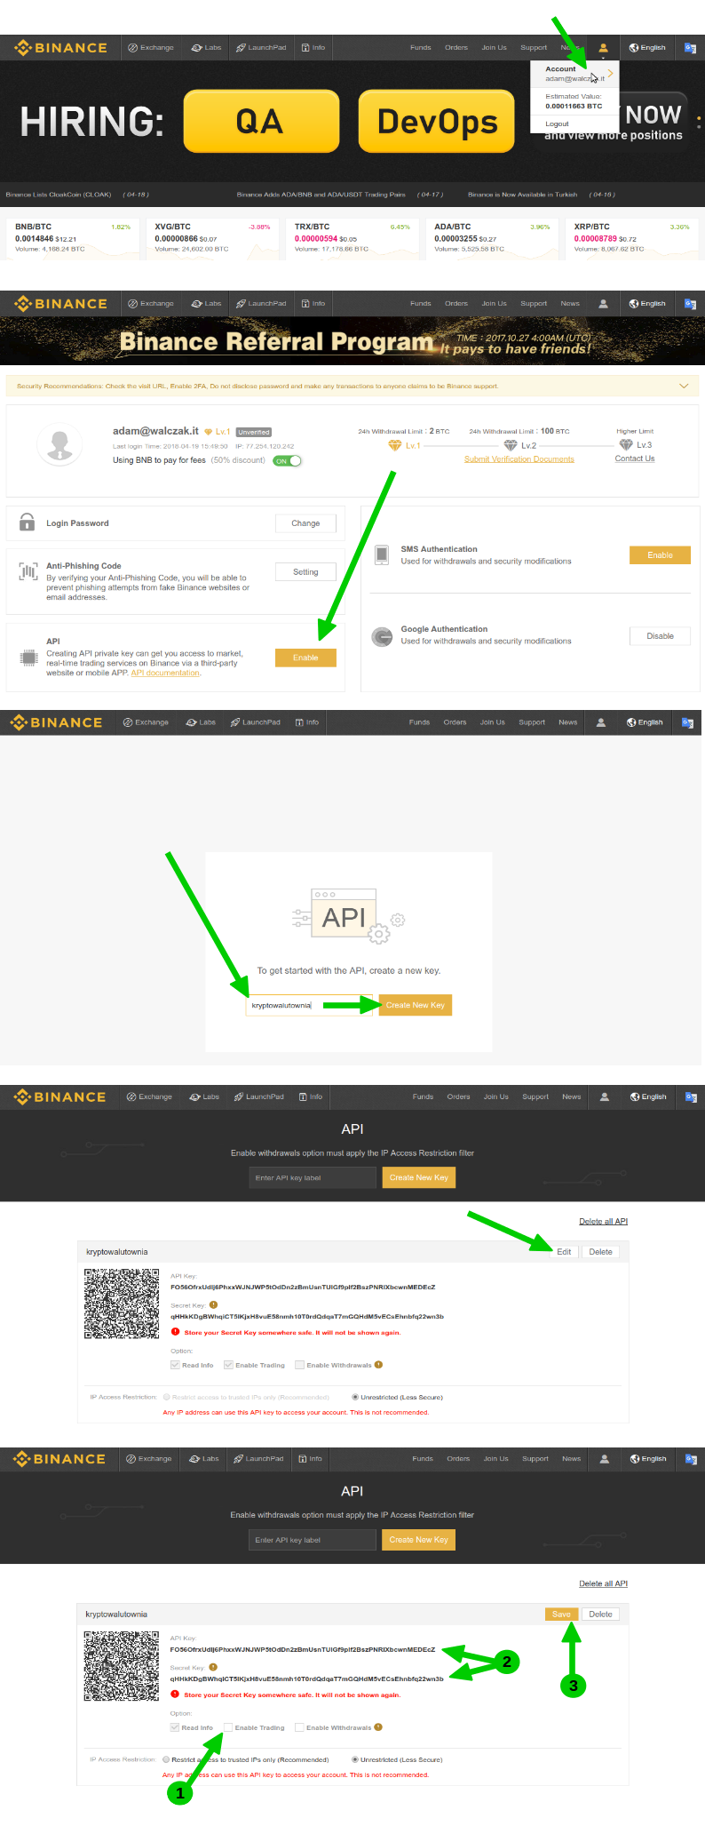
Task: Click Delete all API above the Edit panel
Action: [x=604, y=1221]
